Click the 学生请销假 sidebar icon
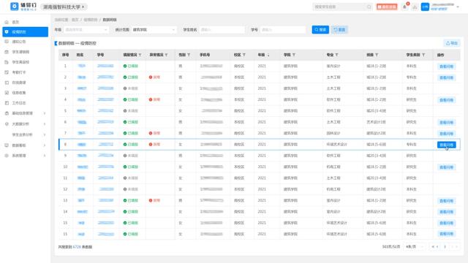This screenshot has width=468, height=263. point(7,52)
